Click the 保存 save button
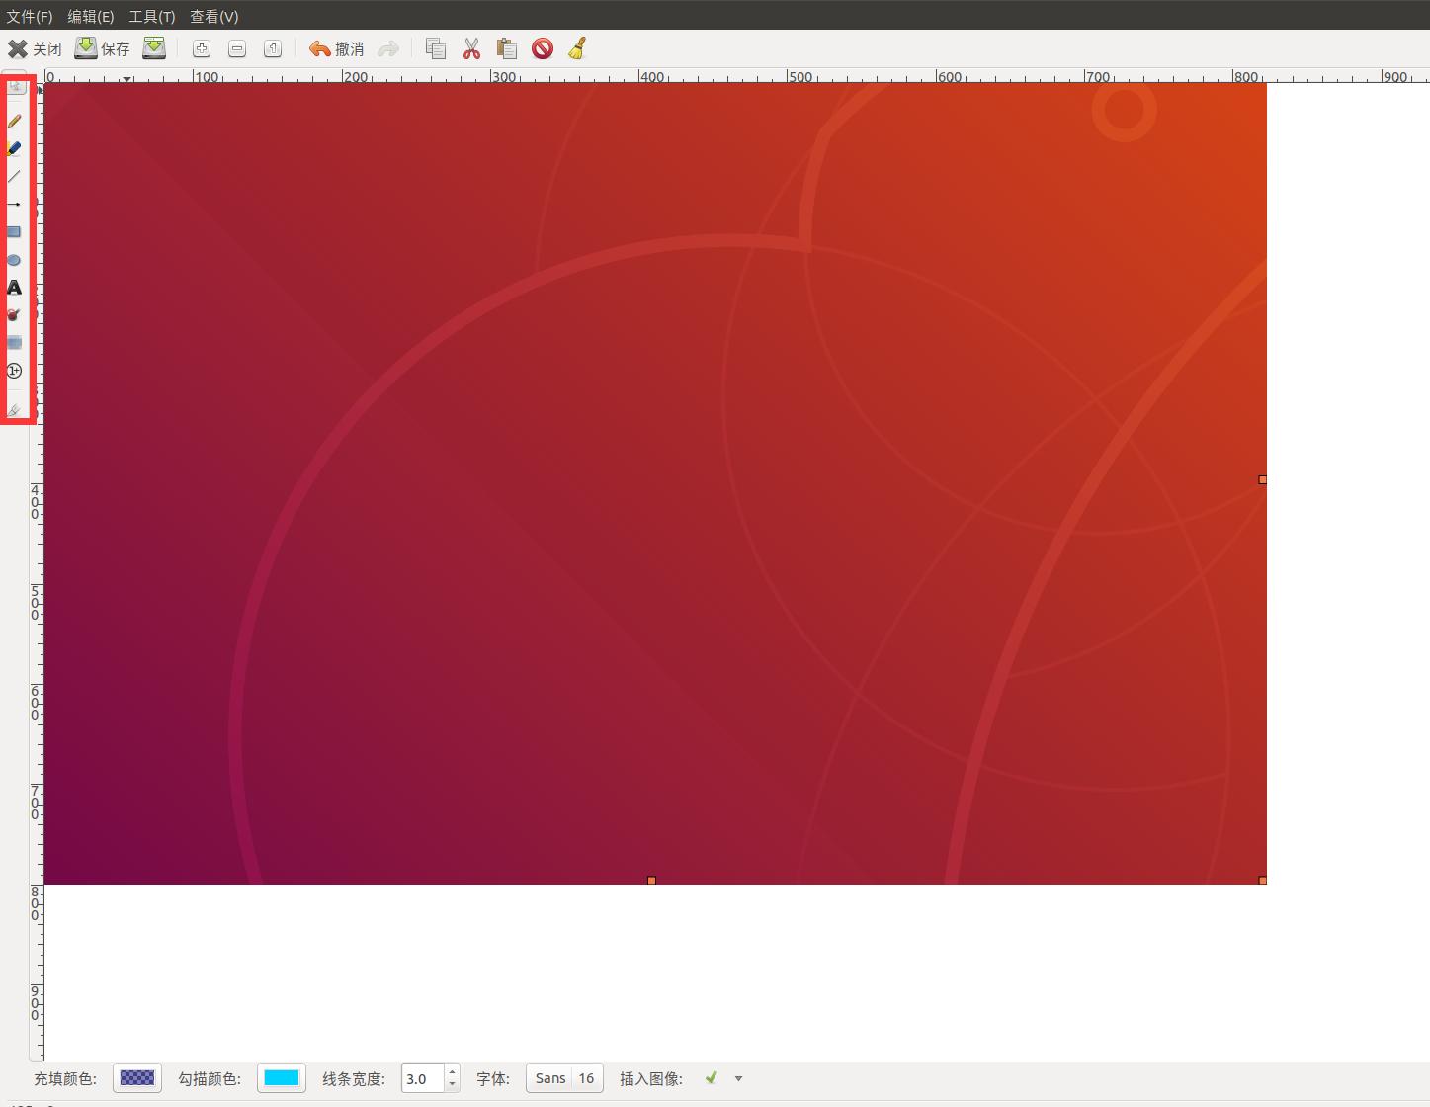The image size is (1430, 1107). [x=103, y=48]
